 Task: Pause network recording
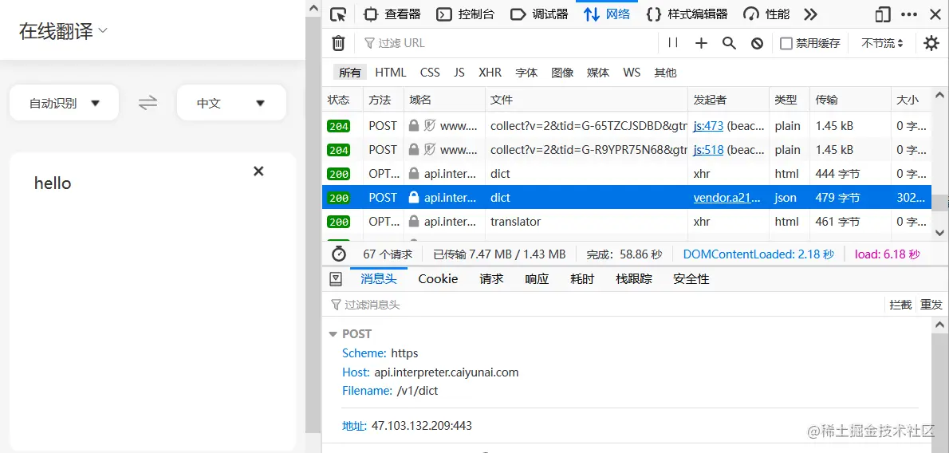pyautogui.click(x=673, y=43)
